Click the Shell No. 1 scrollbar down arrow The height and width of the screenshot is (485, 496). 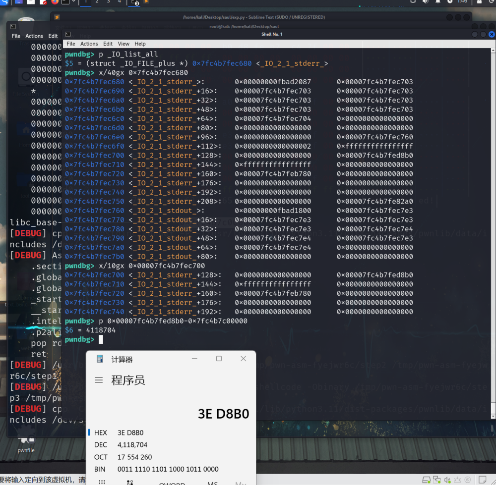tap(493, 417)
